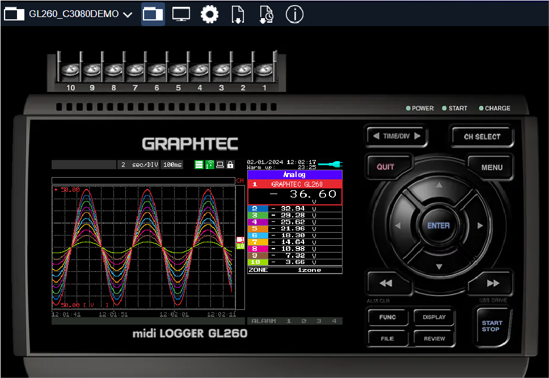Open the settings gear icon
549x378 pixels.
209,14
